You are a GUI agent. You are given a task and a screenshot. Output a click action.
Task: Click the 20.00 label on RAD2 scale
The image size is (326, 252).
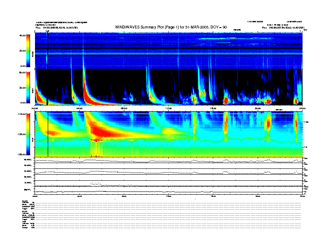[x=23, y=51]
